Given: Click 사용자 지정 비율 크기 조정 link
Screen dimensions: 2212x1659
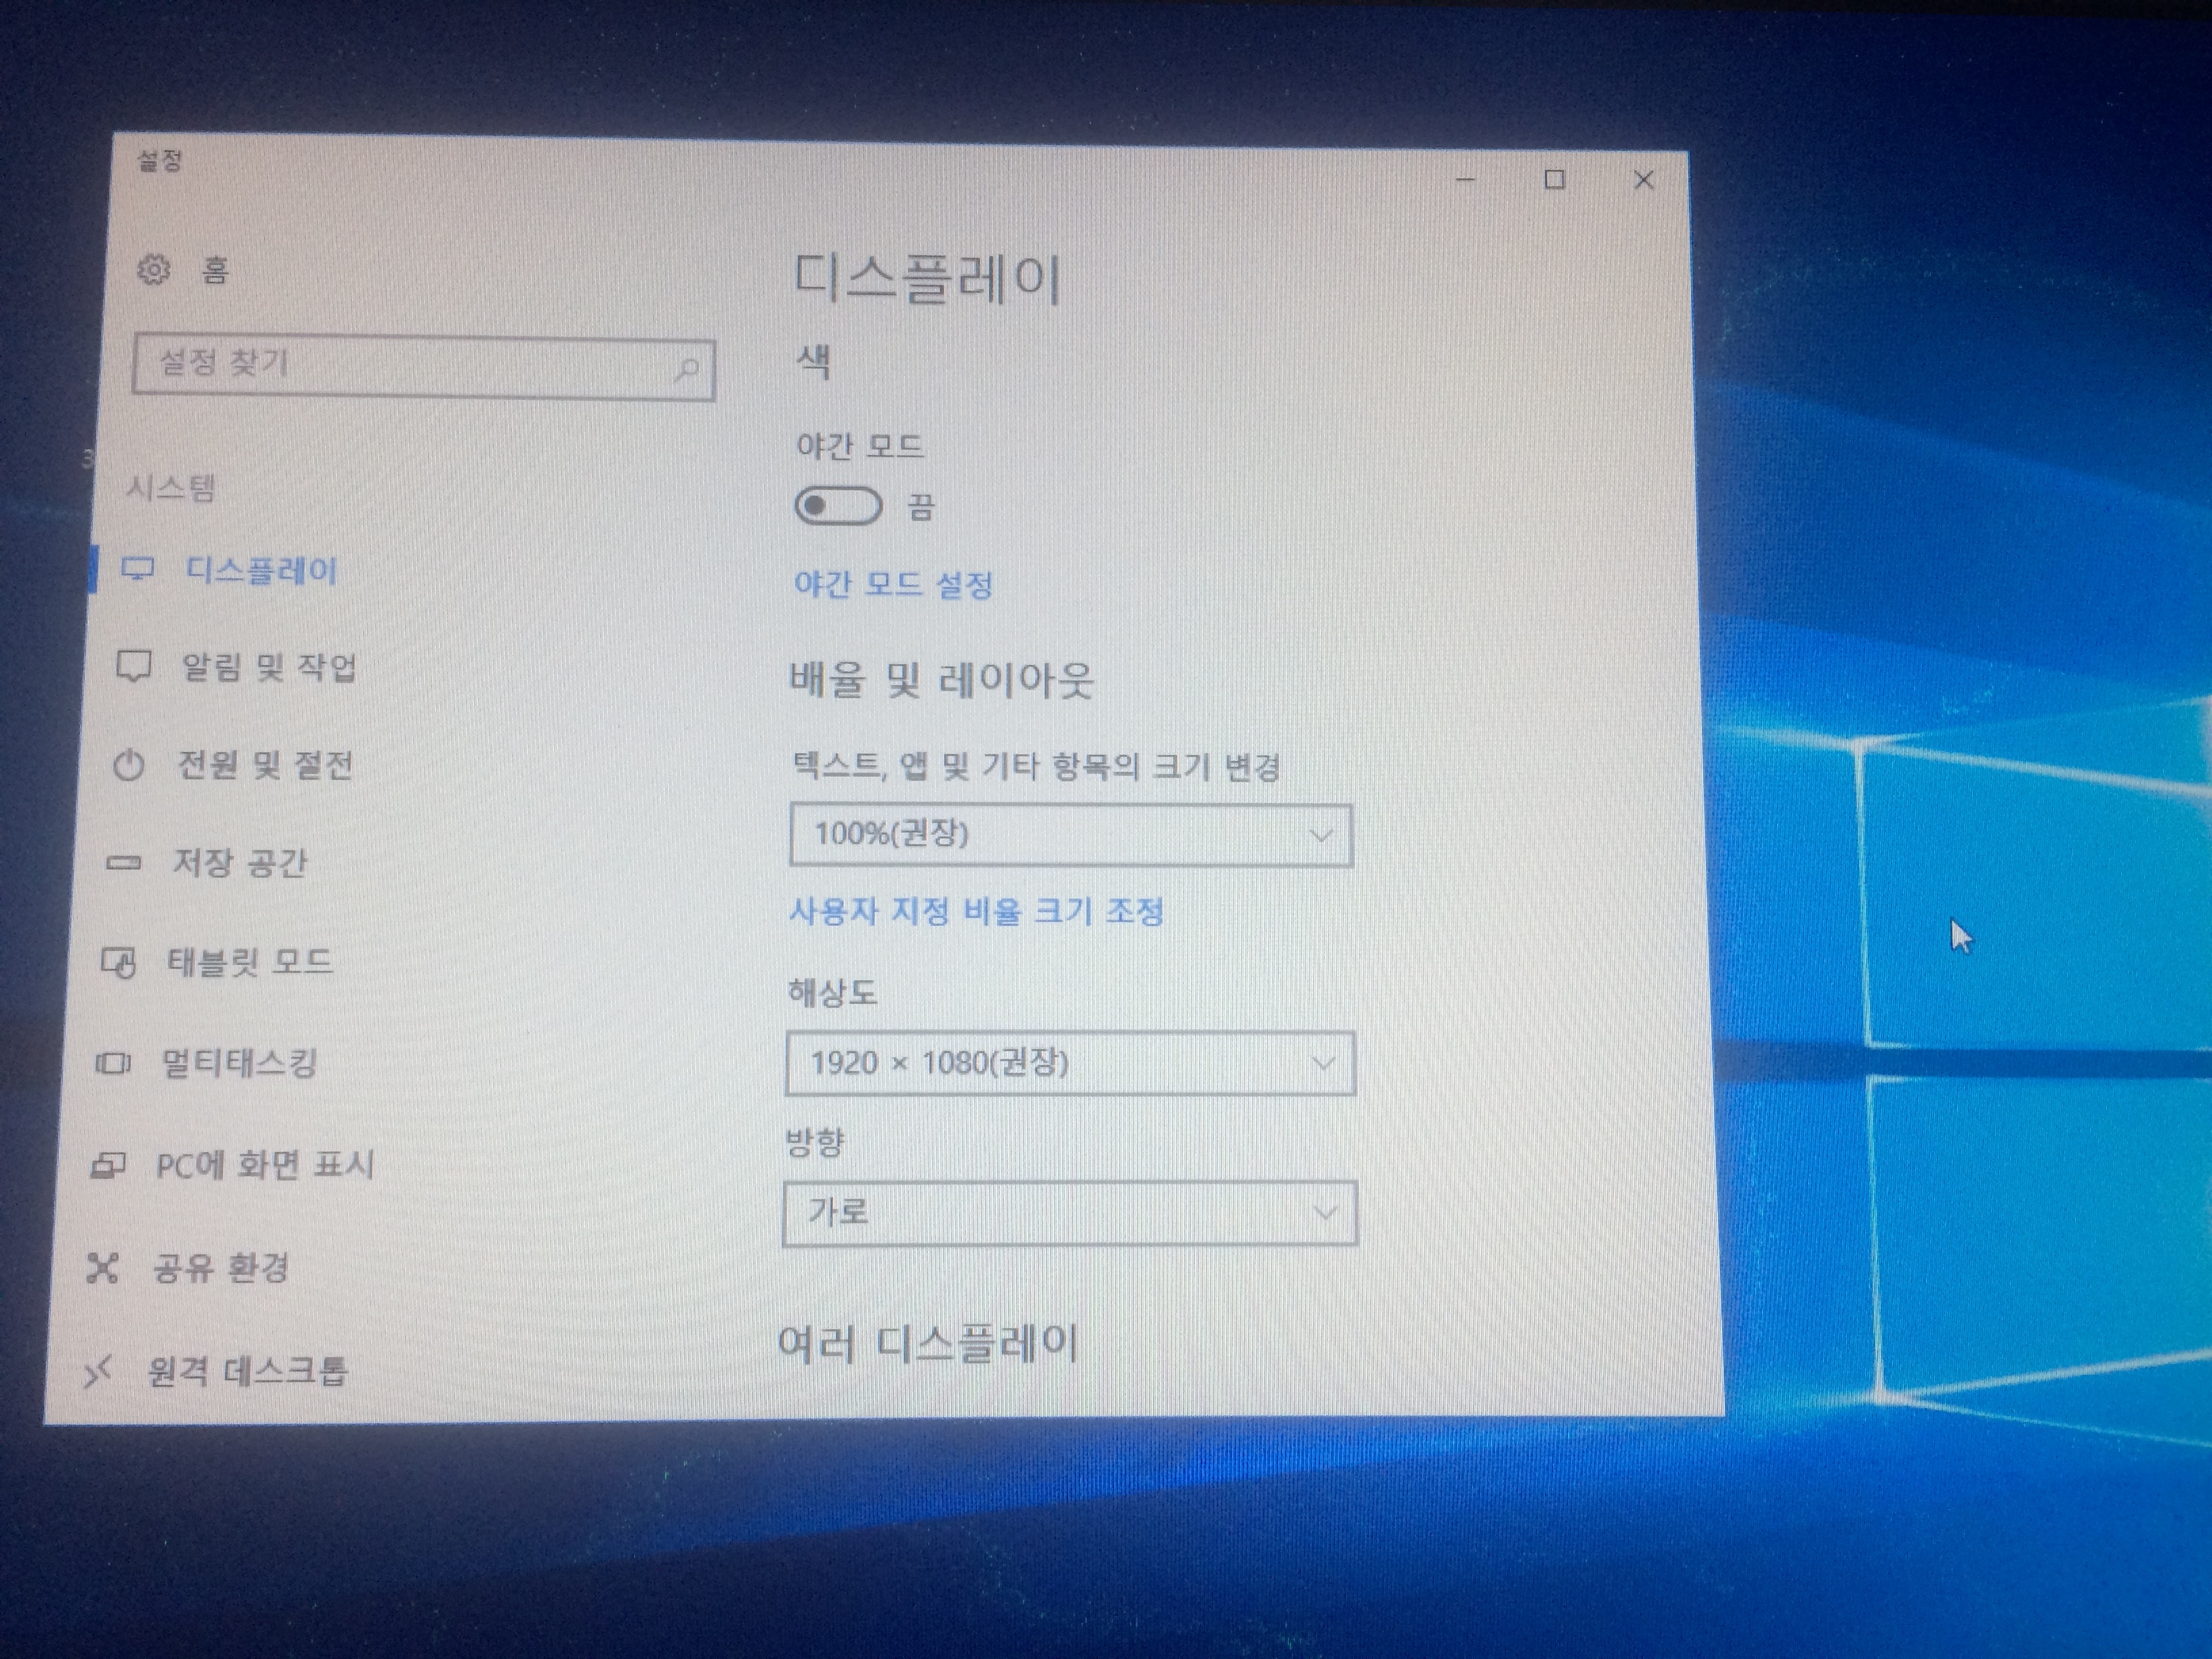Looking at the screenshot, I should tap(976, 911).
